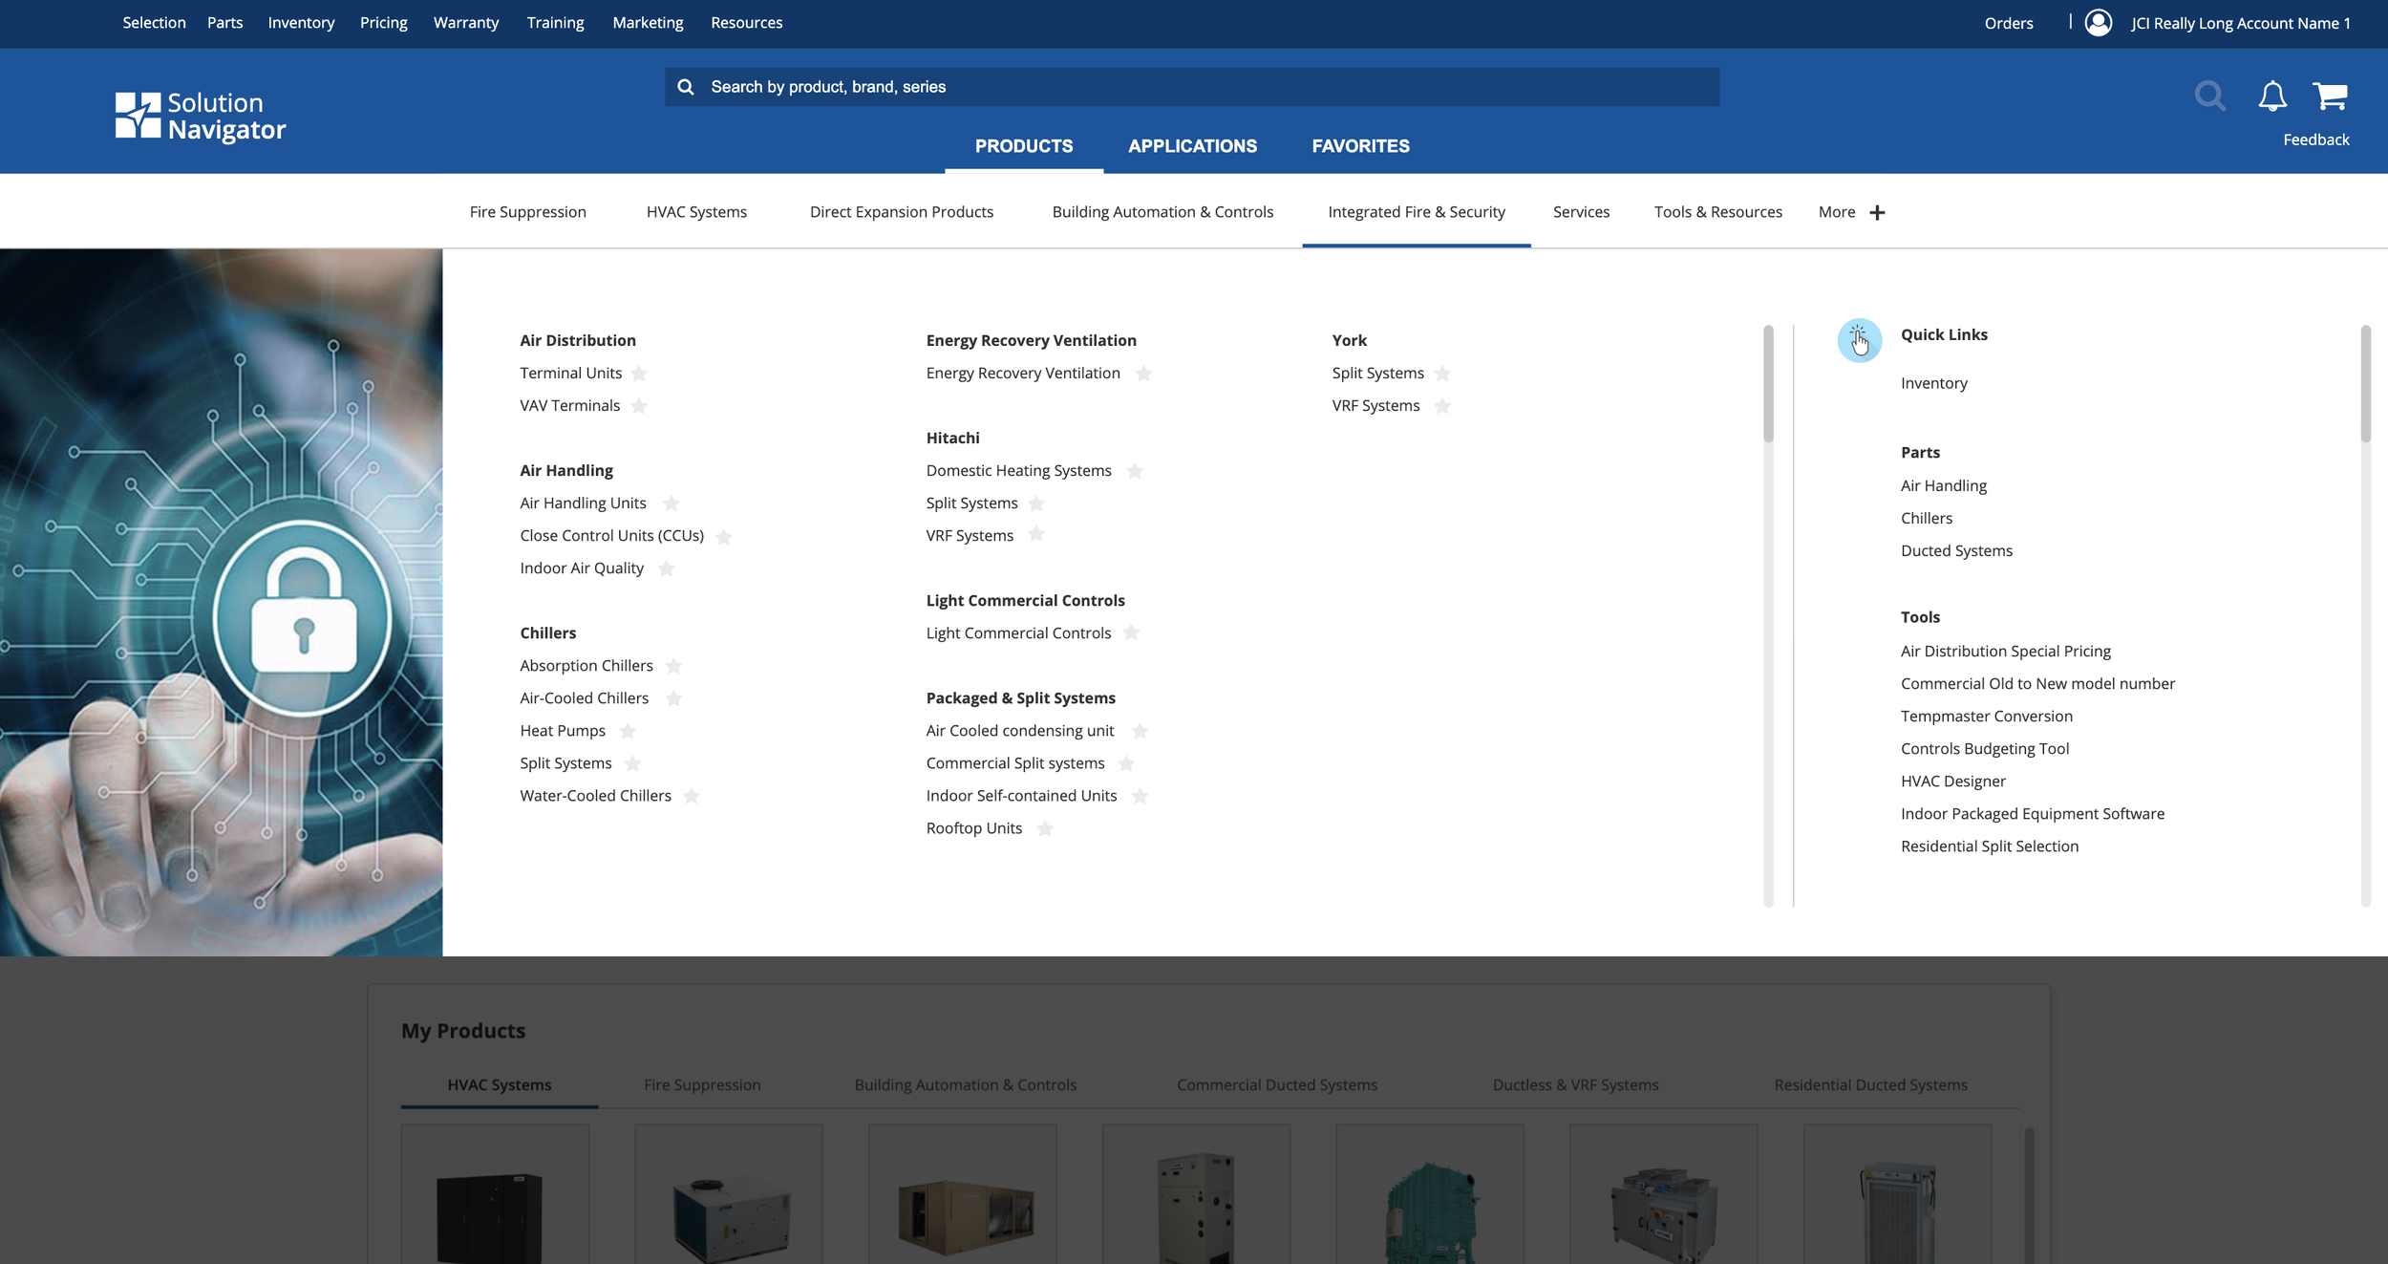Star Indoor Self-contained Units
2388x1264 pixels.
click(x=1140, y=796)
